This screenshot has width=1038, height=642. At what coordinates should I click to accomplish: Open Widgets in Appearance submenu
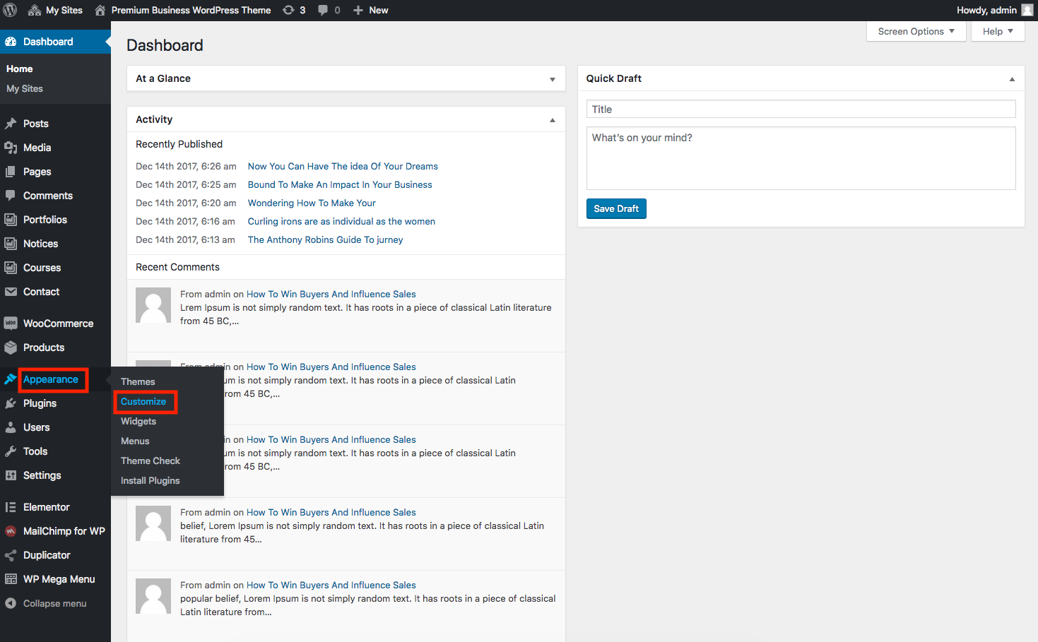138,421
